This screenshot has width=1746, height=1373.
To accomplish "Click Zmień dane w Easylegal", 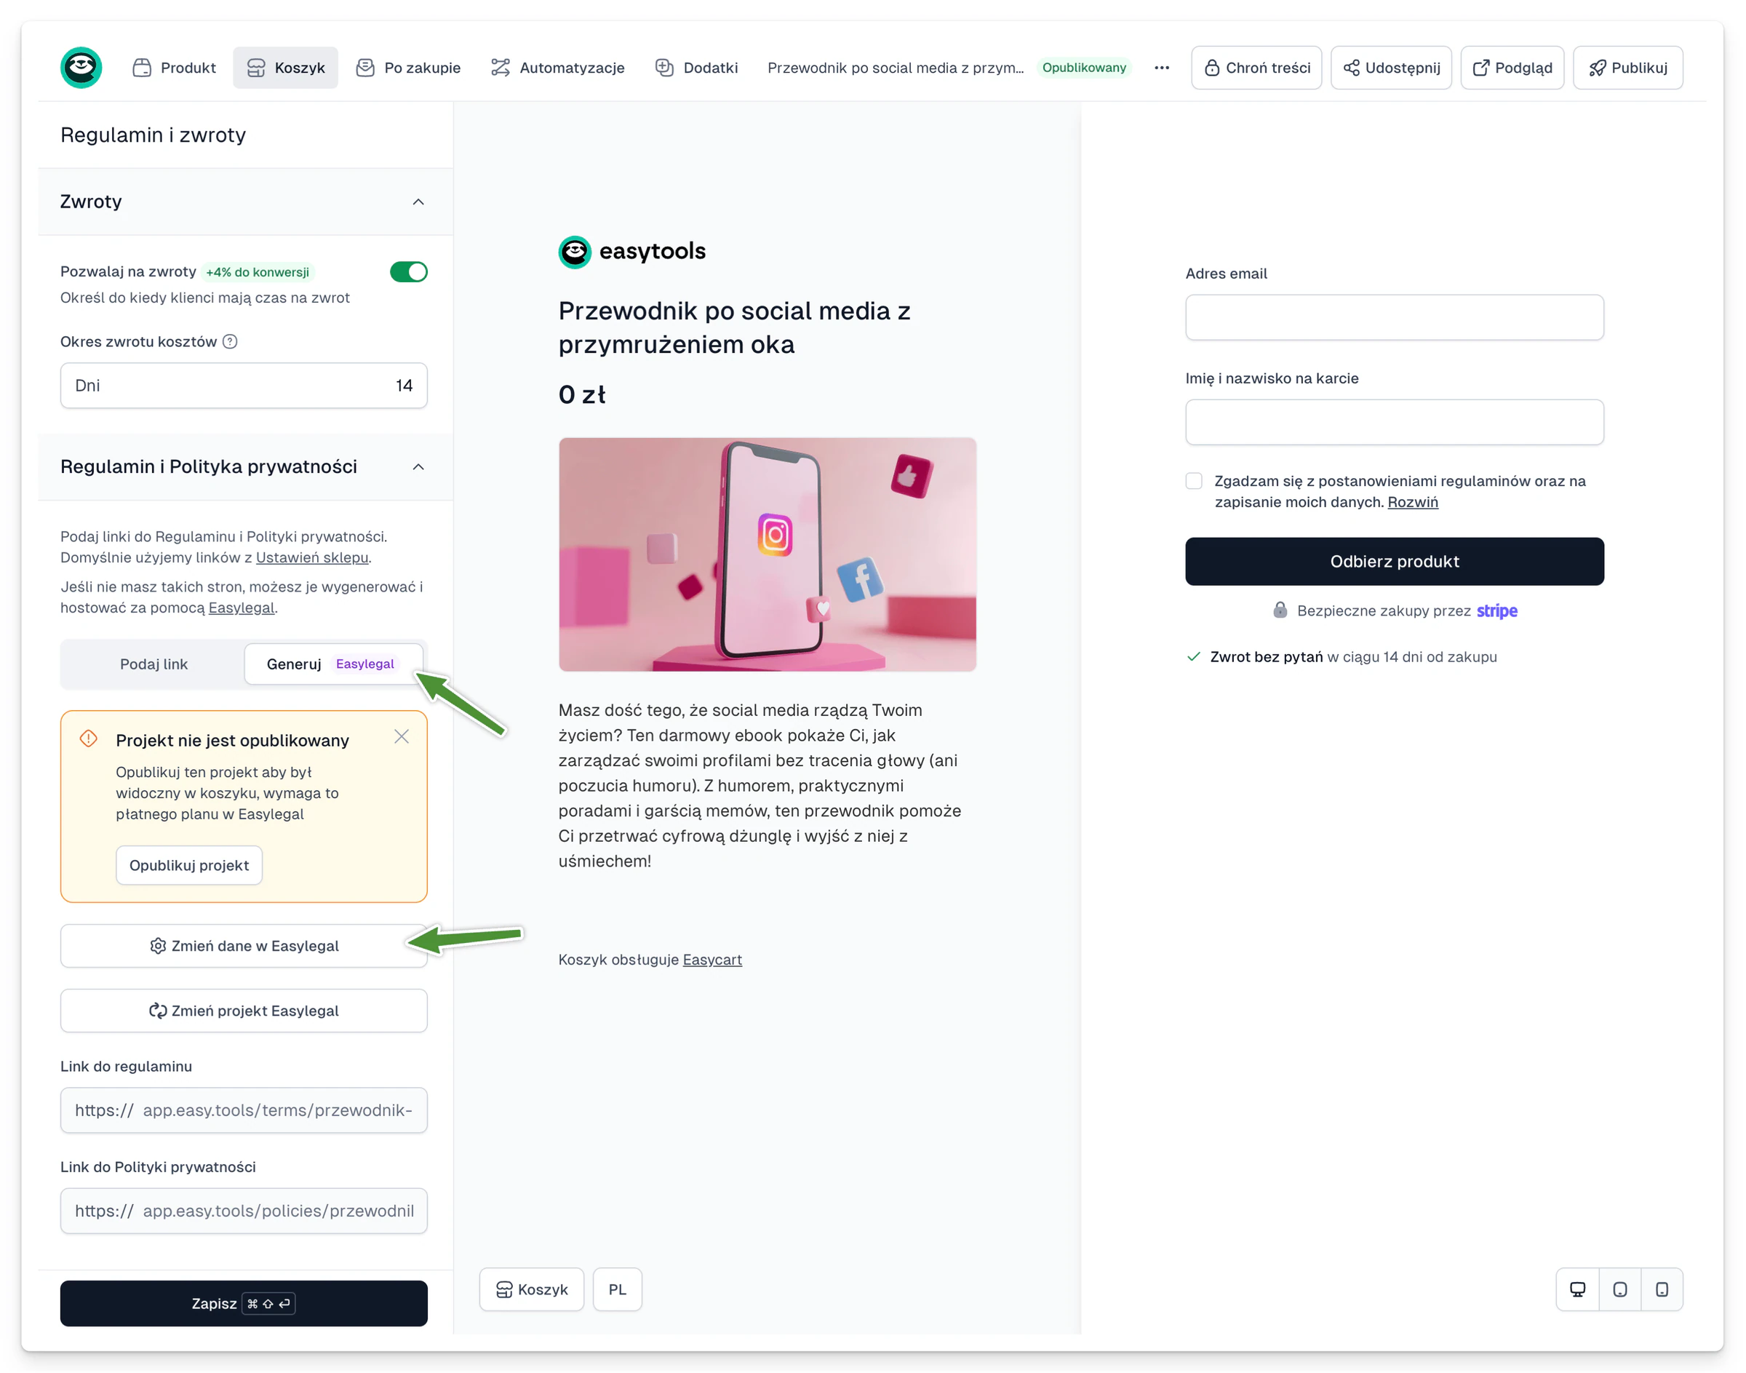I will 244,946.
